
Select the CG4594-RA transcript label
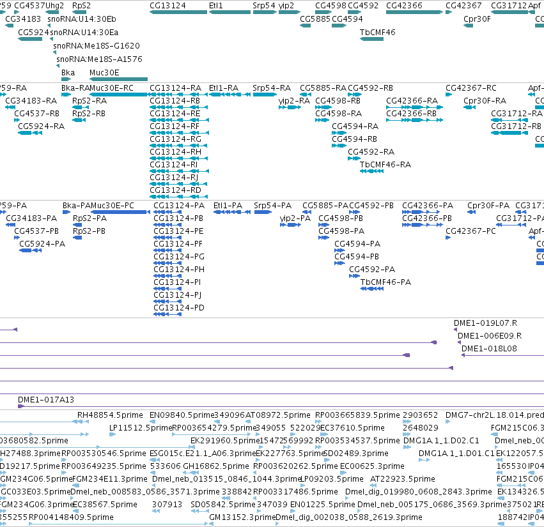click(x=355, y=126)
